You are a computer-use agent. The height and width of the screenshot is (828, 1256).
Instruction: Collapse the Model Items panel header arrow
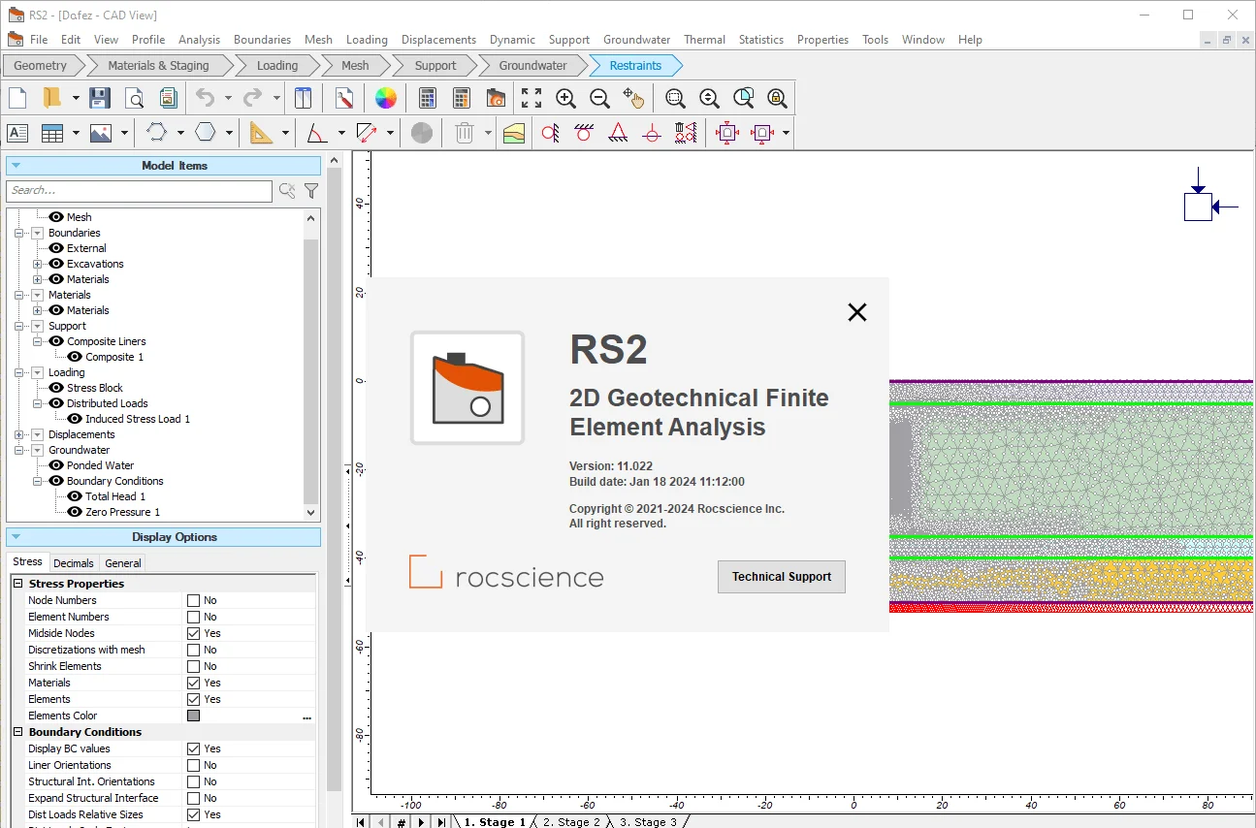pyautogui.click(x=16, y=166)
